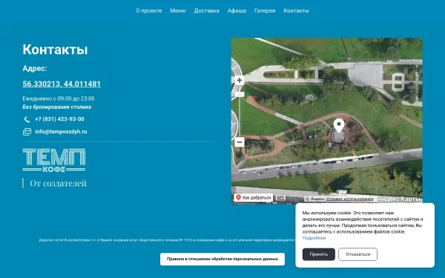Open personal data processing rules button

222,259
